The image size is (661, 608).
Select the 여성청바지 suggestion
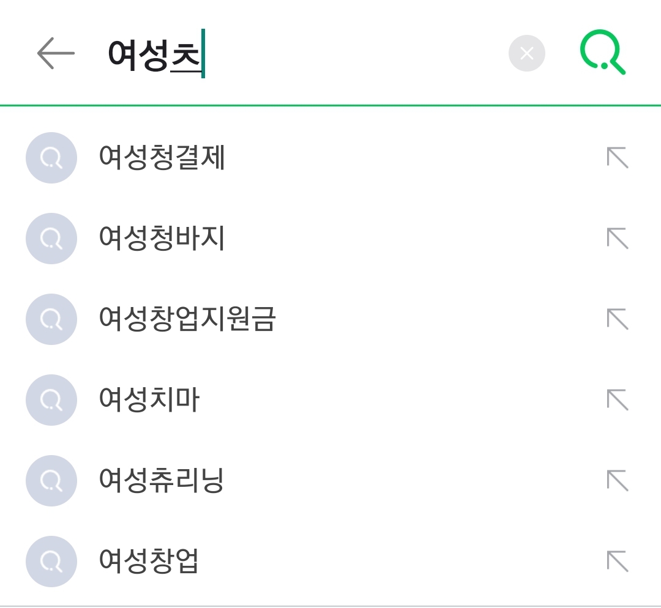tap(162, 239)
